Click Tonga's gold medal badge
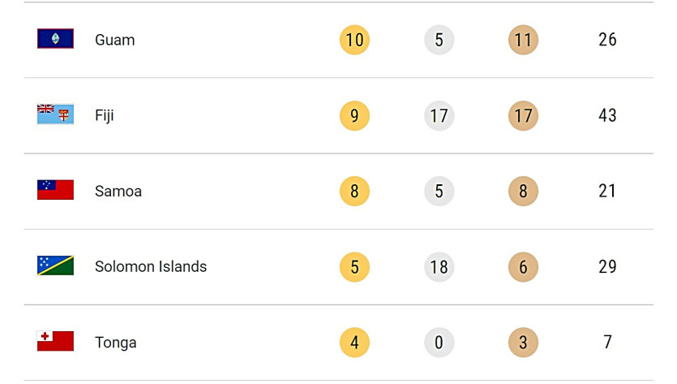 [x=354, y=343]
